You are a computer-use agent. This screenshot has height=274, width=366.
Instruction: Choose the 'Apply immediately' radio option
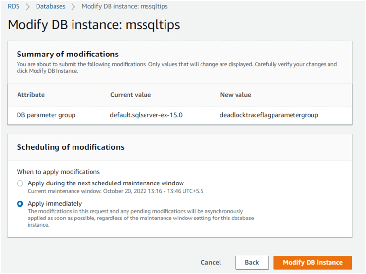20,204
